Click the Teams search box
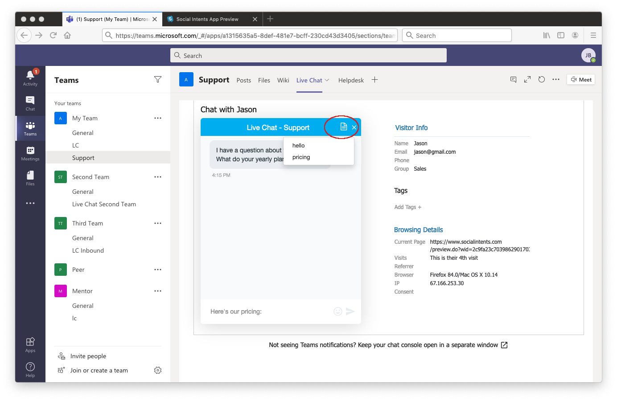Screen dimensions: 617x401 [x=308, y=56]
